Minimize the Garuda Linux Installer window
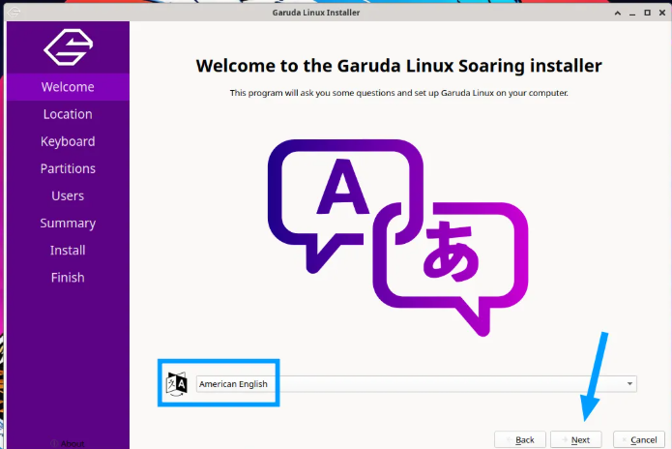 pos(632,13)
